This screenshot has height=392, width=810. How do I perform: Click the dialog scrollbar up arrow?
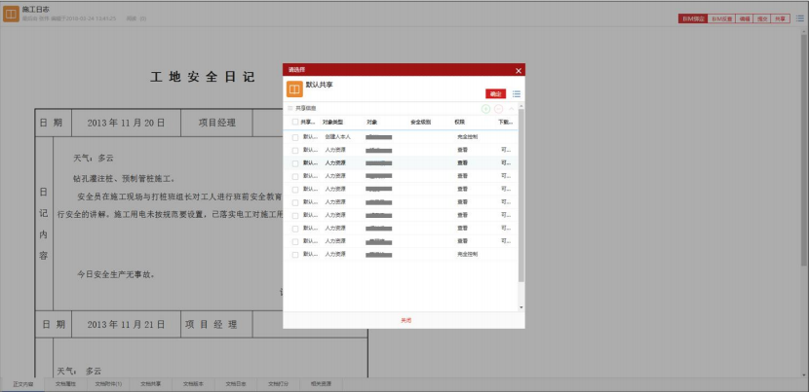[x=521, y=105]
